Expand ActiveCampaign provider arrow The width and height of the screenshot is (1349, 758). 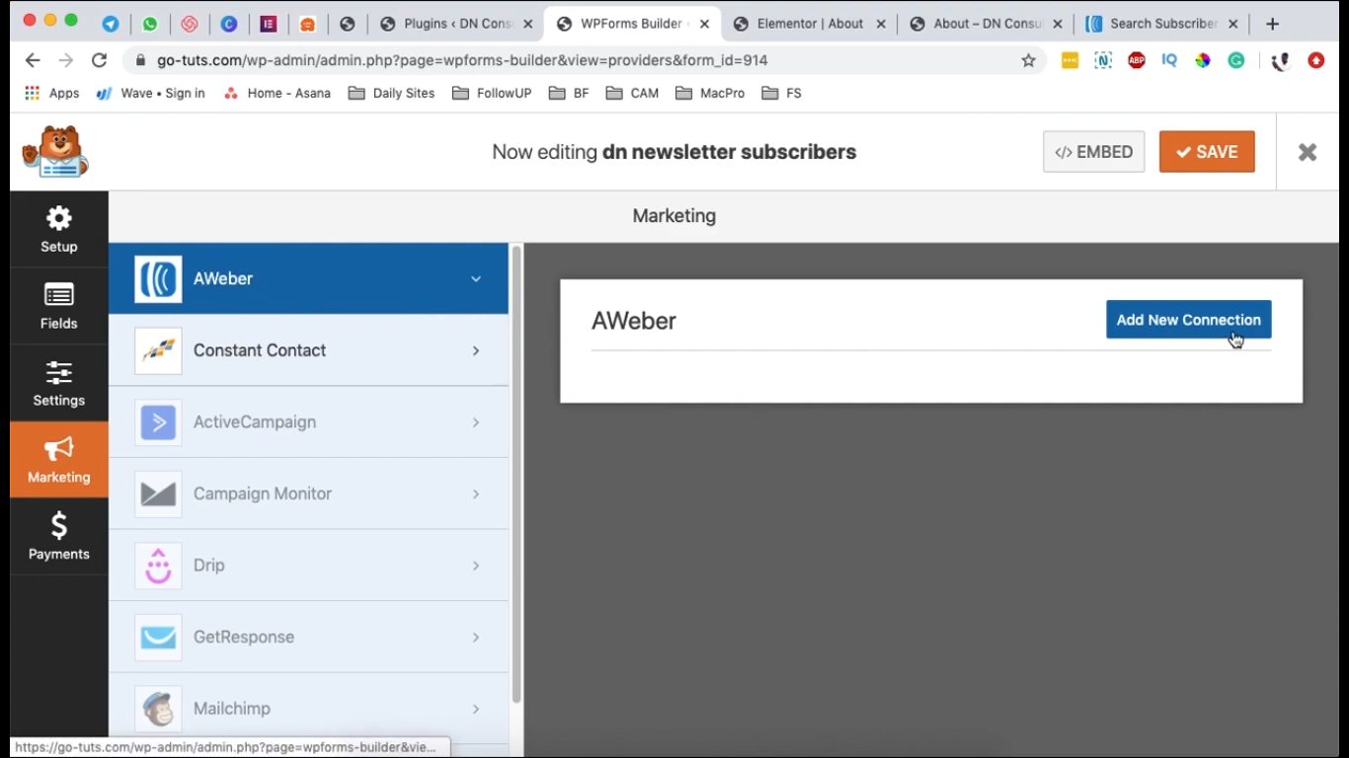point(476,422)
